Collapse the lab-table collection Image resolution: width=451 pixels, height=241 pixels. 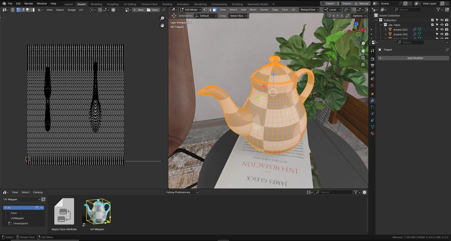point(381,25)
